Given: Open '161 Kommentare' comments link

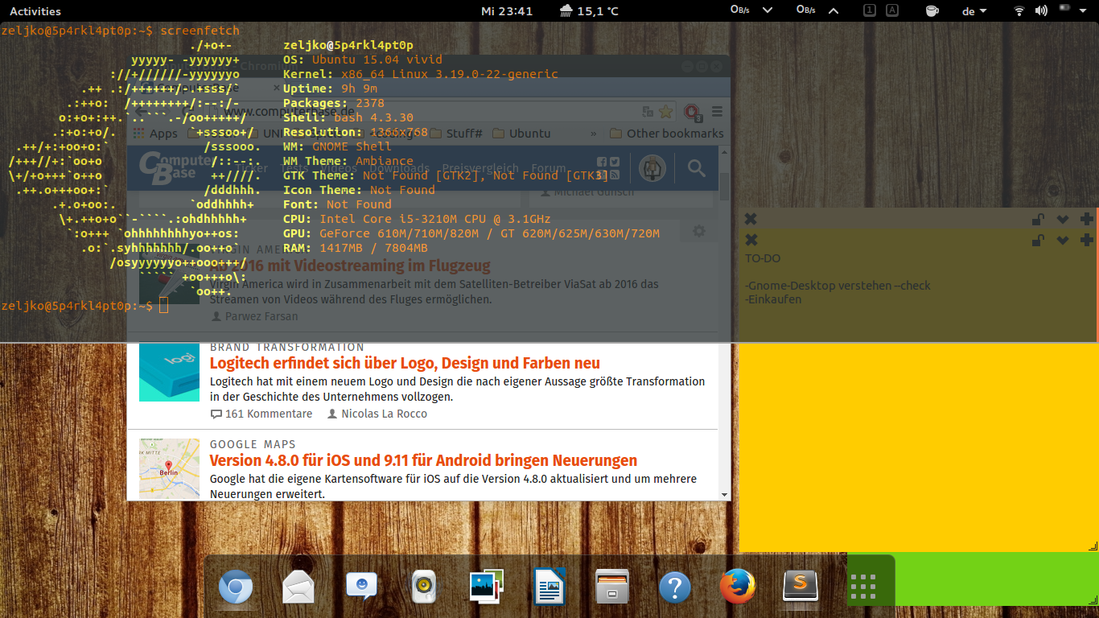Looking at the screenshot, I should [261, 414].
